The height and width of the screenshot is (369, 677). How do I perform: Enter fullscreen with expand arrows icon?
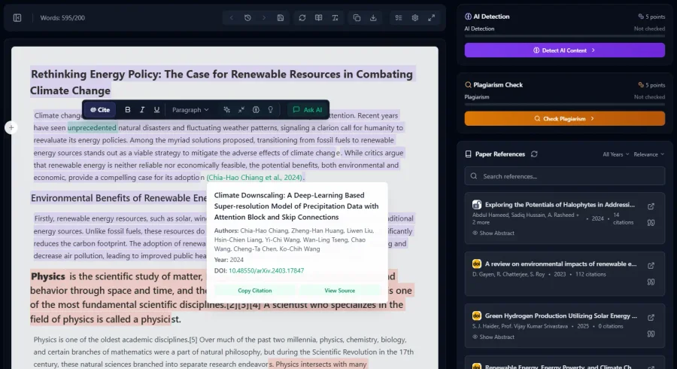(x=431, y=17)
